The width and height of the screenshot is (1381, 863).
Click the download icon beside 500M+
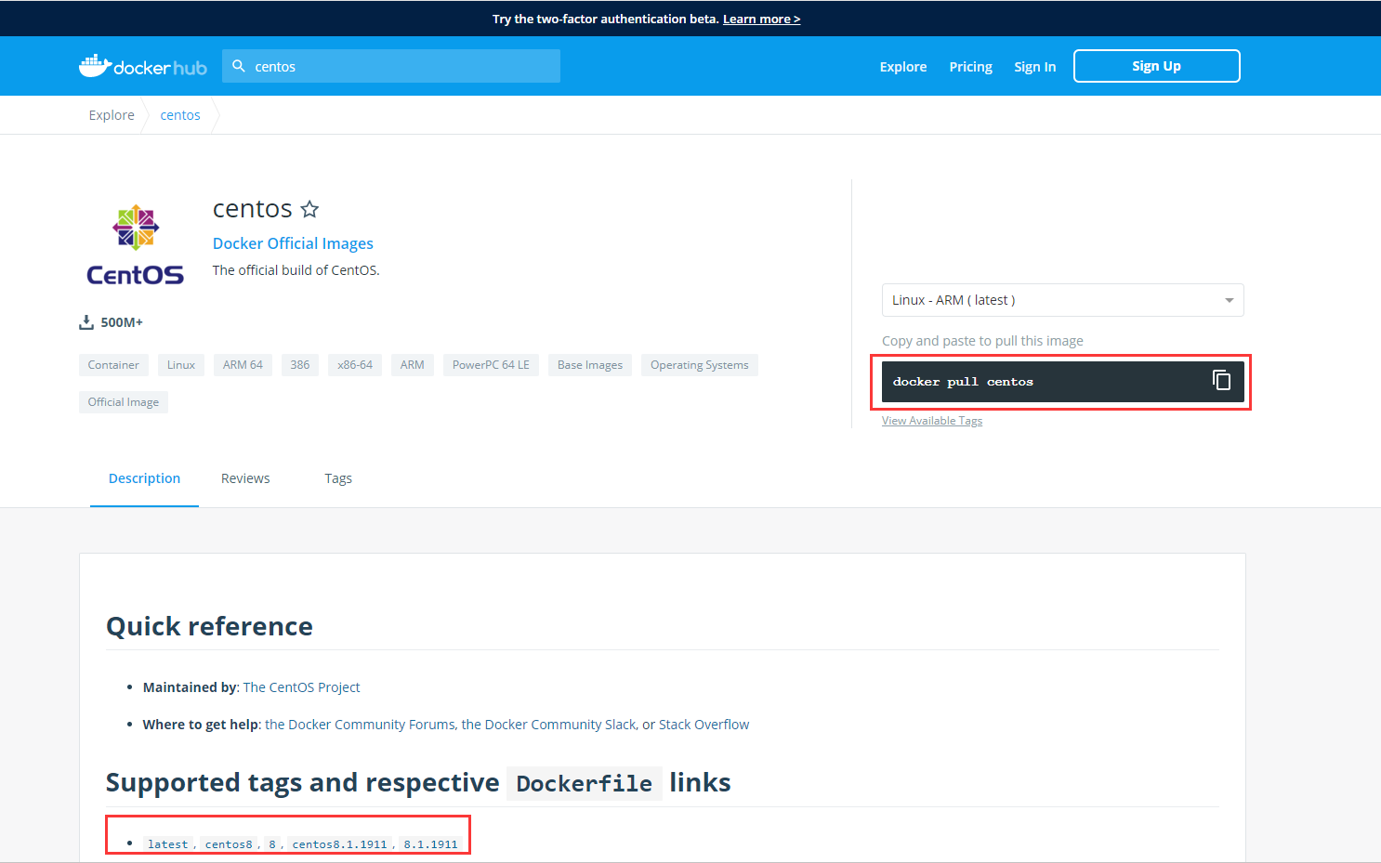pyautogui.click(x=86, y=321)
